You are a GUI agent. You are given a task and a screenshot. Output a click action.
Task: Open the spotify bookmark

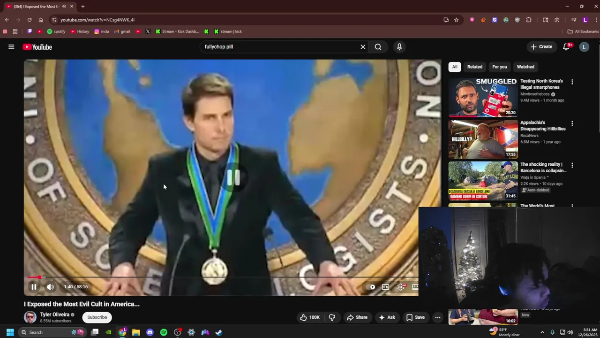coord(56,31)
